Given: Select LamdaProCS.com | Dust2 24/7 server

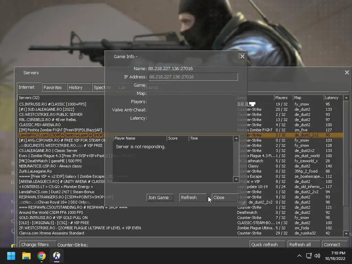Looking at the screenshot, I should 180,192.
